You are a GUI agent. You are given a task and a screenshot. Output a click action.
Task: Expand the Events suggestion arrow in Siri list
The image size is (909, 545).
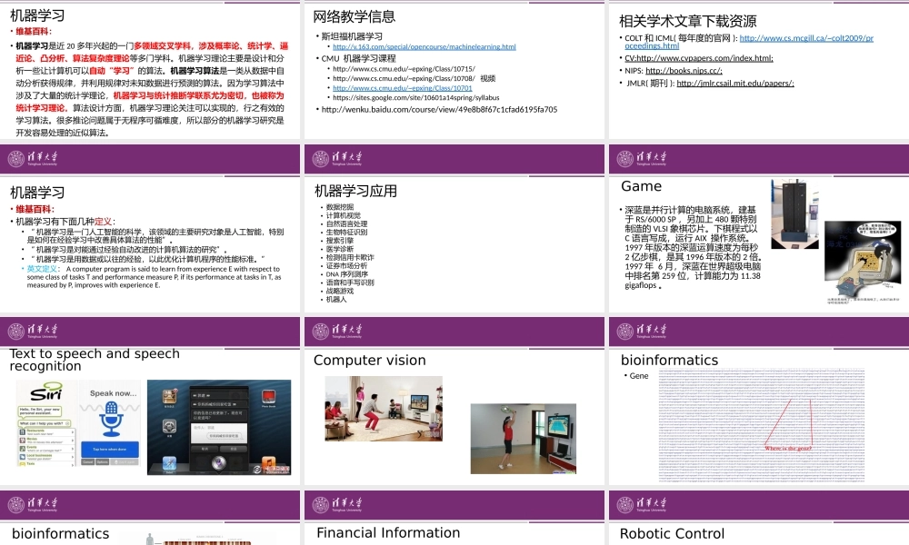[72, 447]
